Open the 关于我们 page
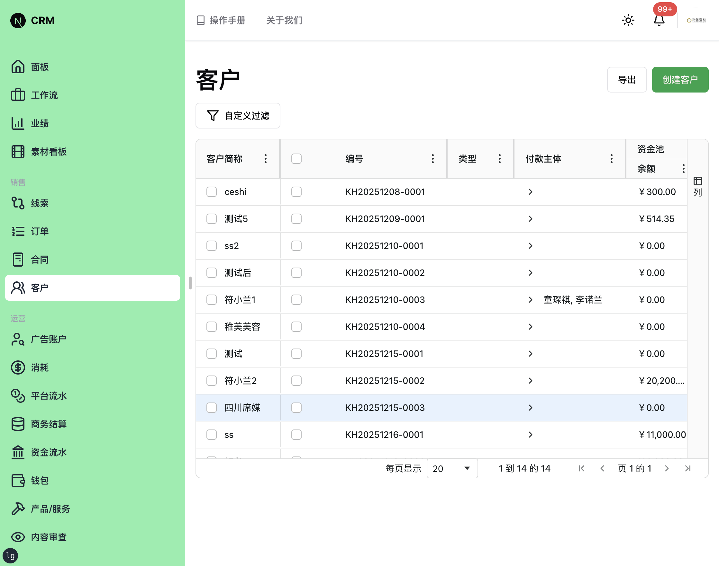 (284, 20)
